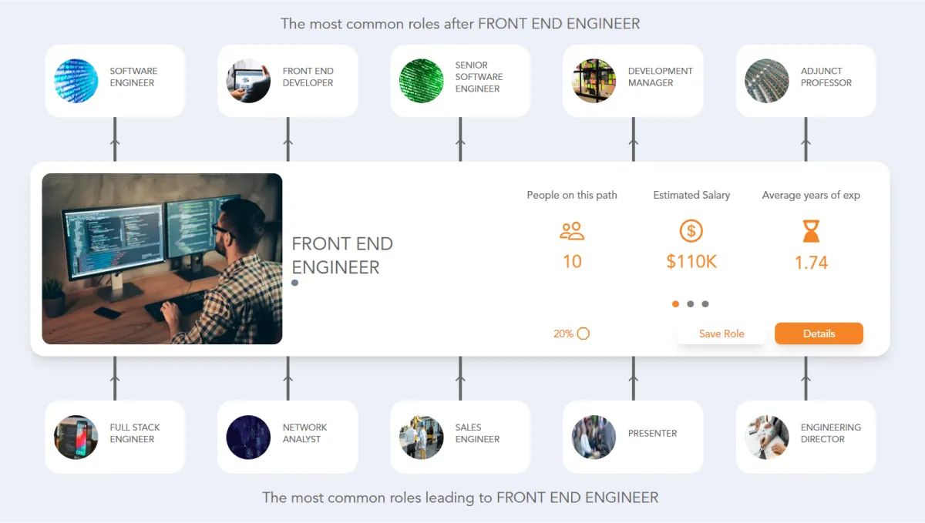Screen dimensions: 925x523
Task: Click the people icon above the path count
Action: (x=572, y=230)
